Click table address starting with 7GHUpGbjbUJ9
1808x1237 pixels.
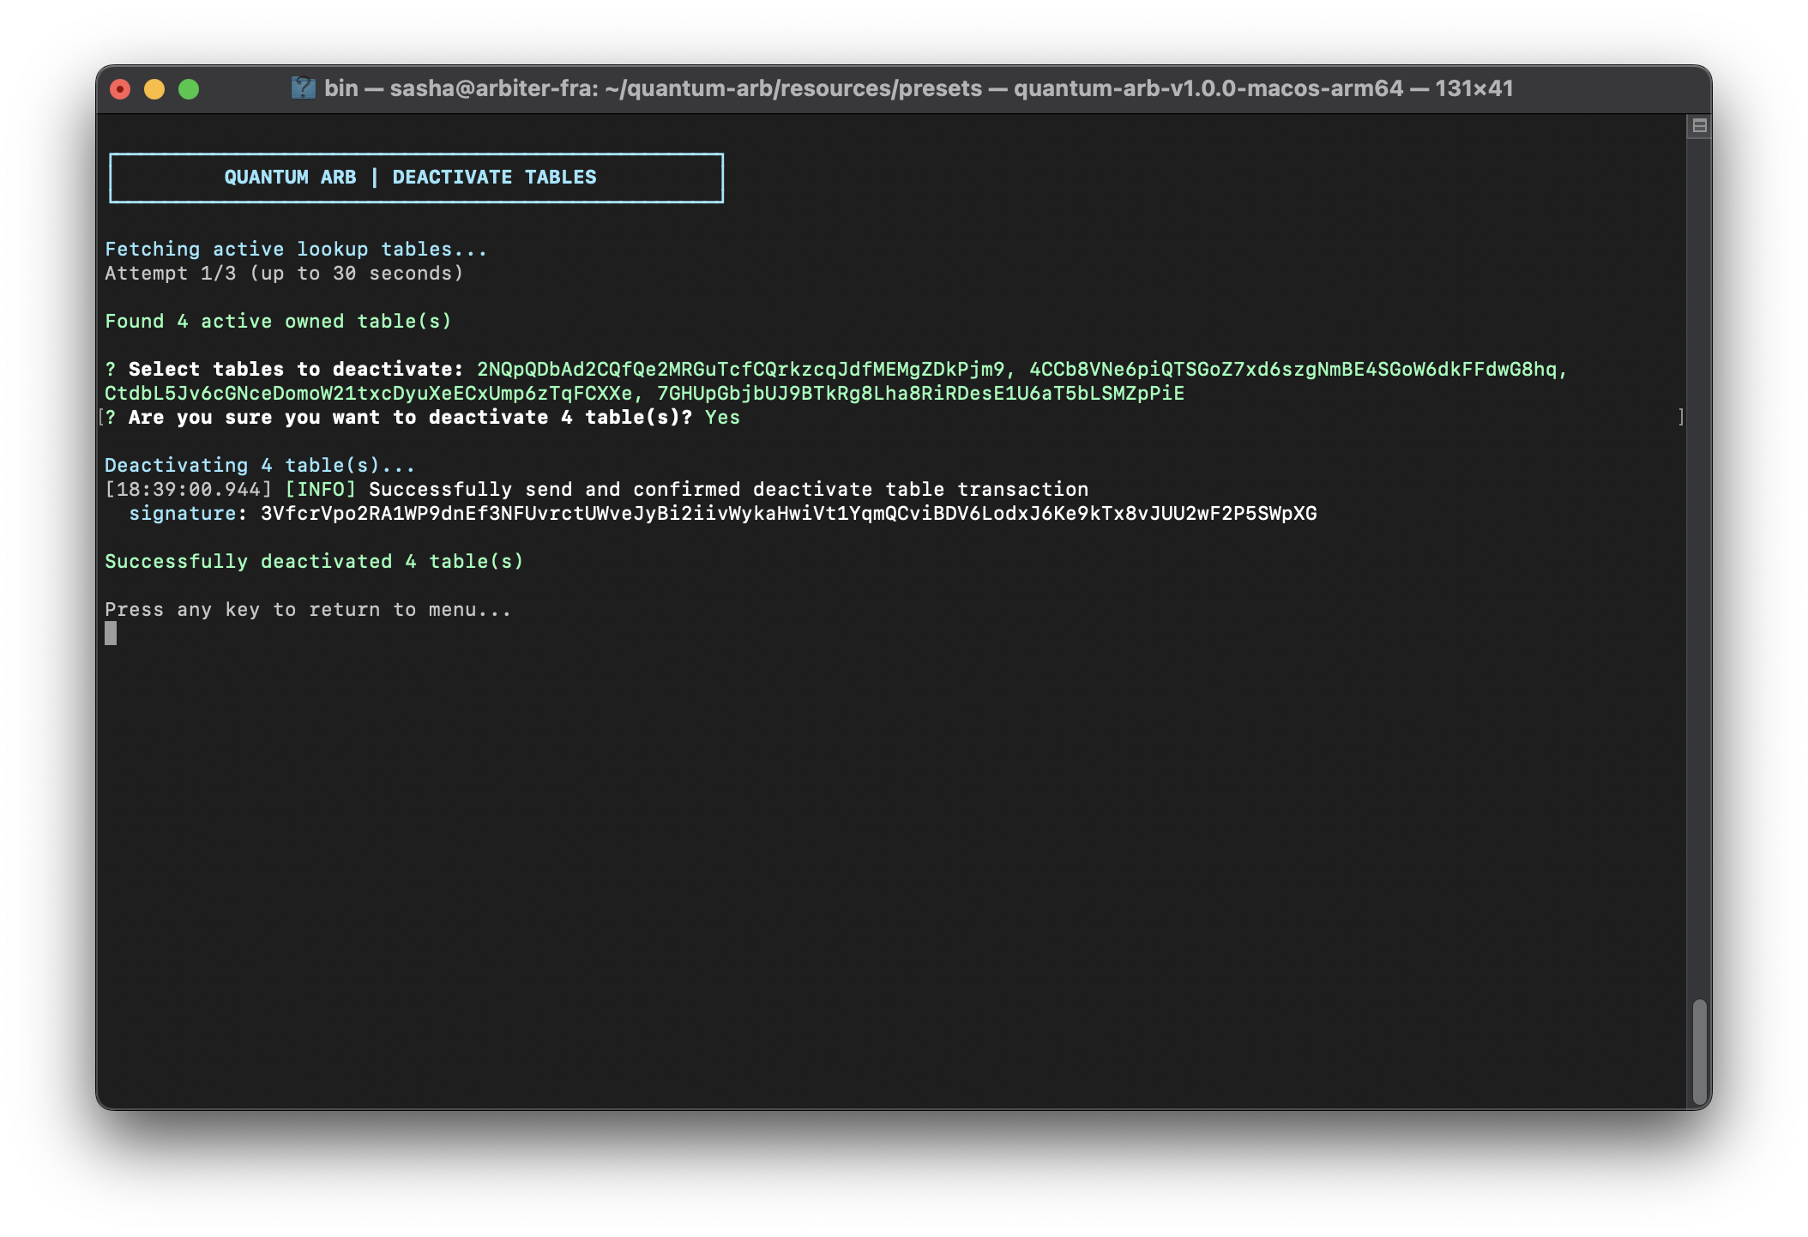920,394
